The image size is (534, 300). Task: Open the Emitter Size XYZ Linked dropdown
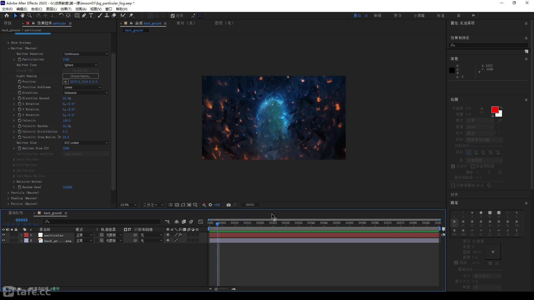coord(86,143)
